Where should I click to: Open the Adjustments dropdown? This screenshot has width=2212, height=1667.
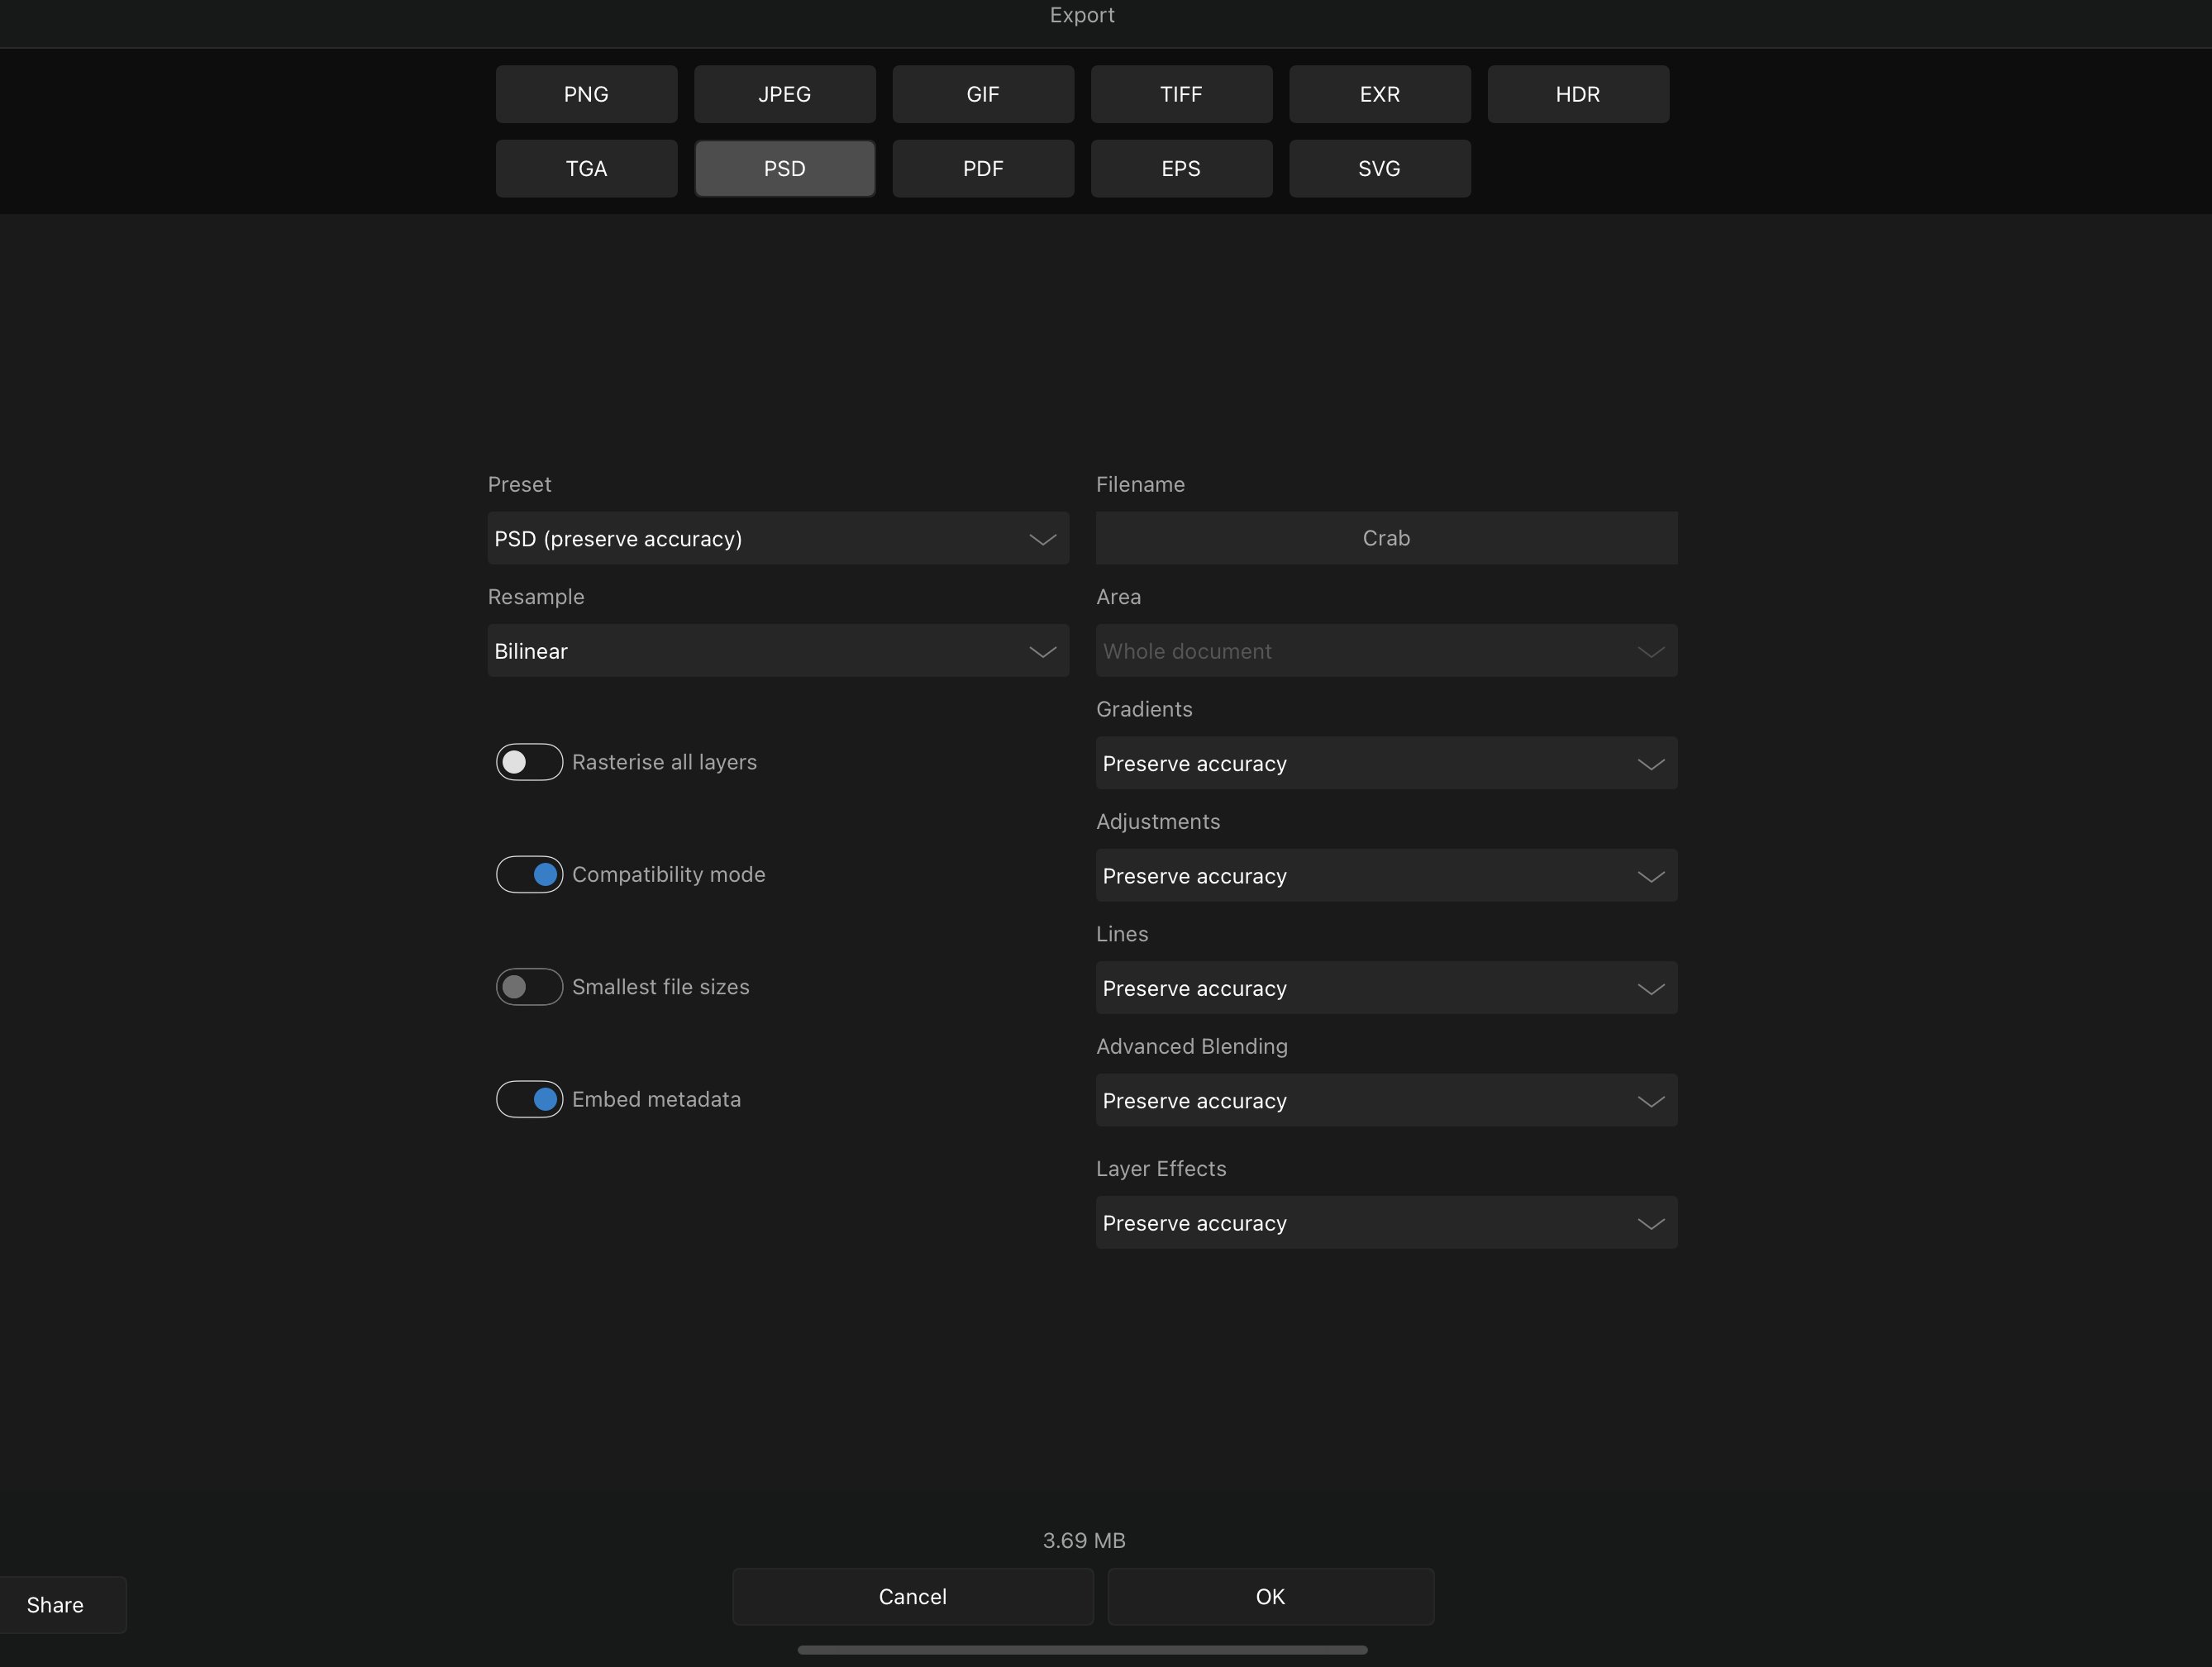coord(1386,876)
